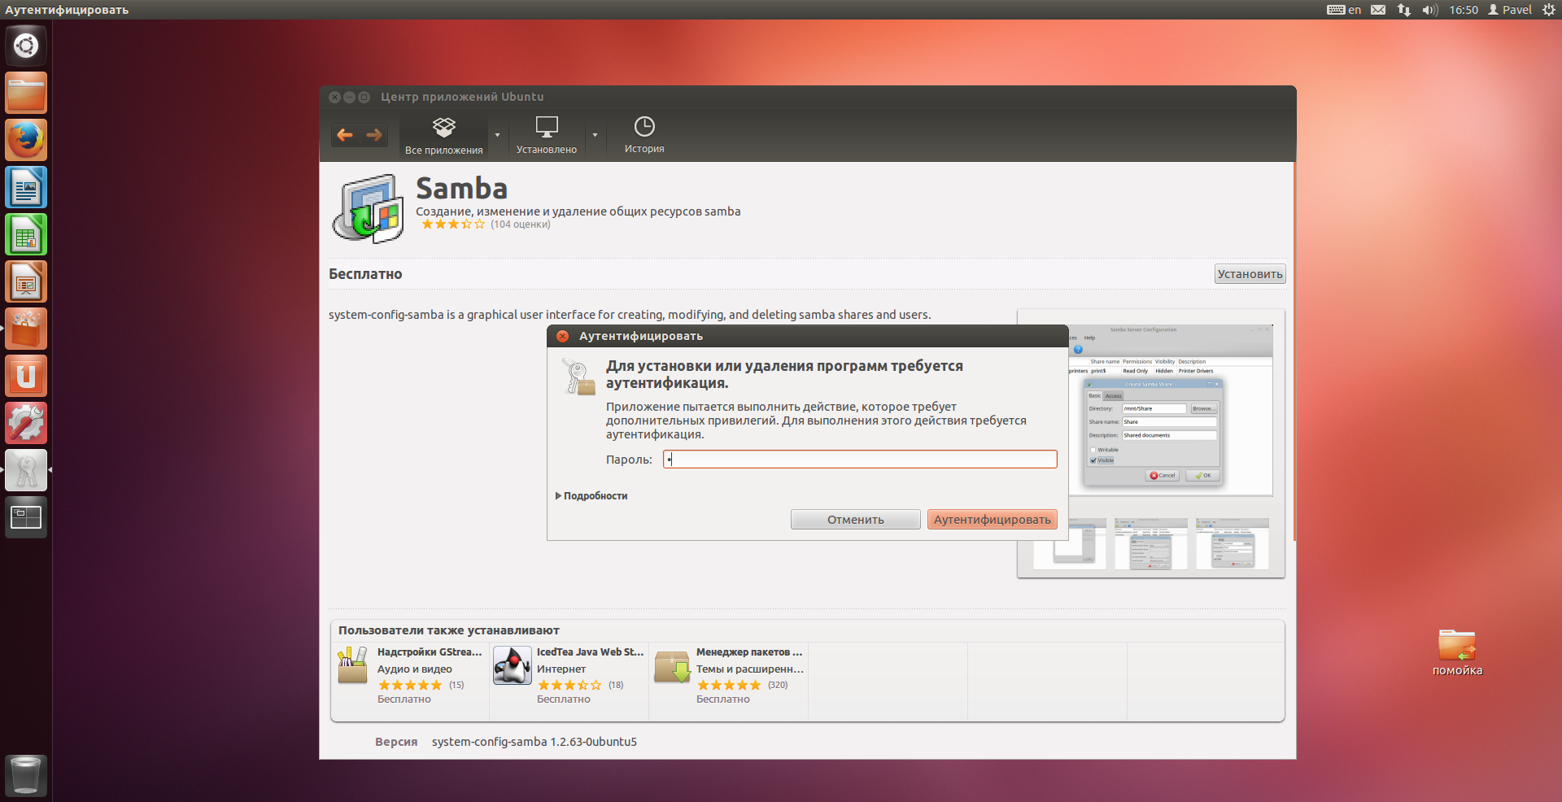Open the system power gear menu

(1549, 10)
